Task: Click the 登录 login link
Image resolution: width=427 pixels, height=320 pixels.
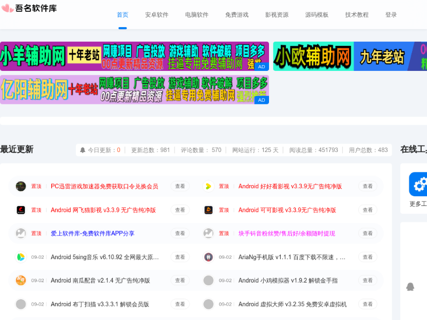Action: [x=391, y=15]
